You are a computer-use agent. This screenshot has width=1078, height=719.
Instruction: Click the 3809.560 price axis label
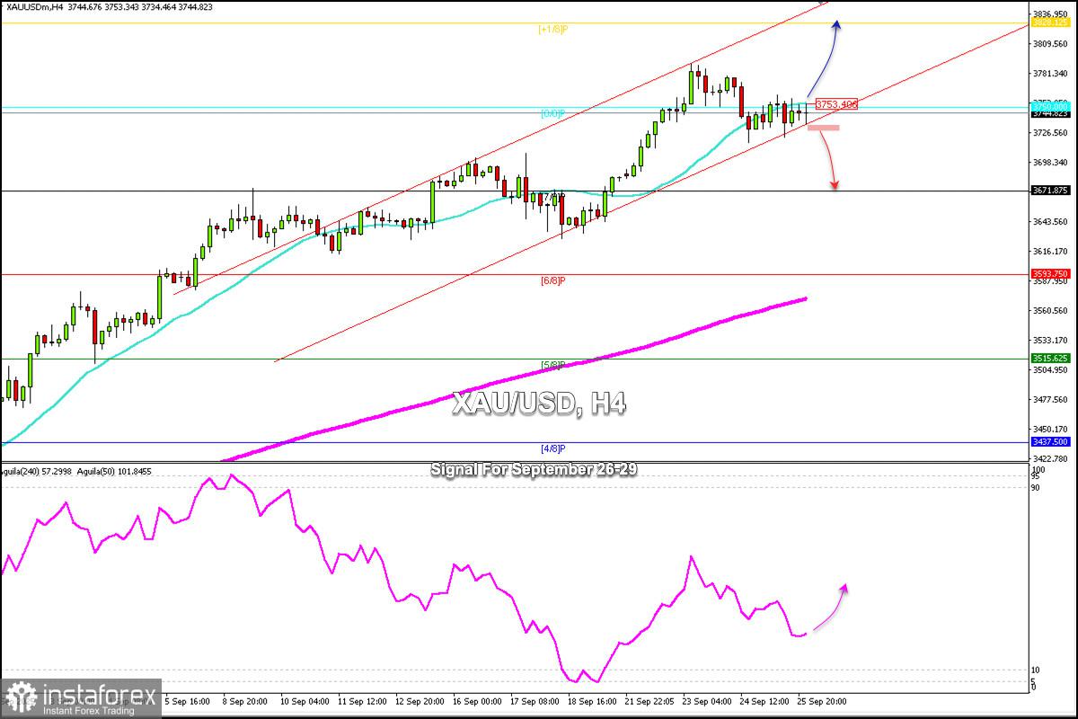point(1051,43)
